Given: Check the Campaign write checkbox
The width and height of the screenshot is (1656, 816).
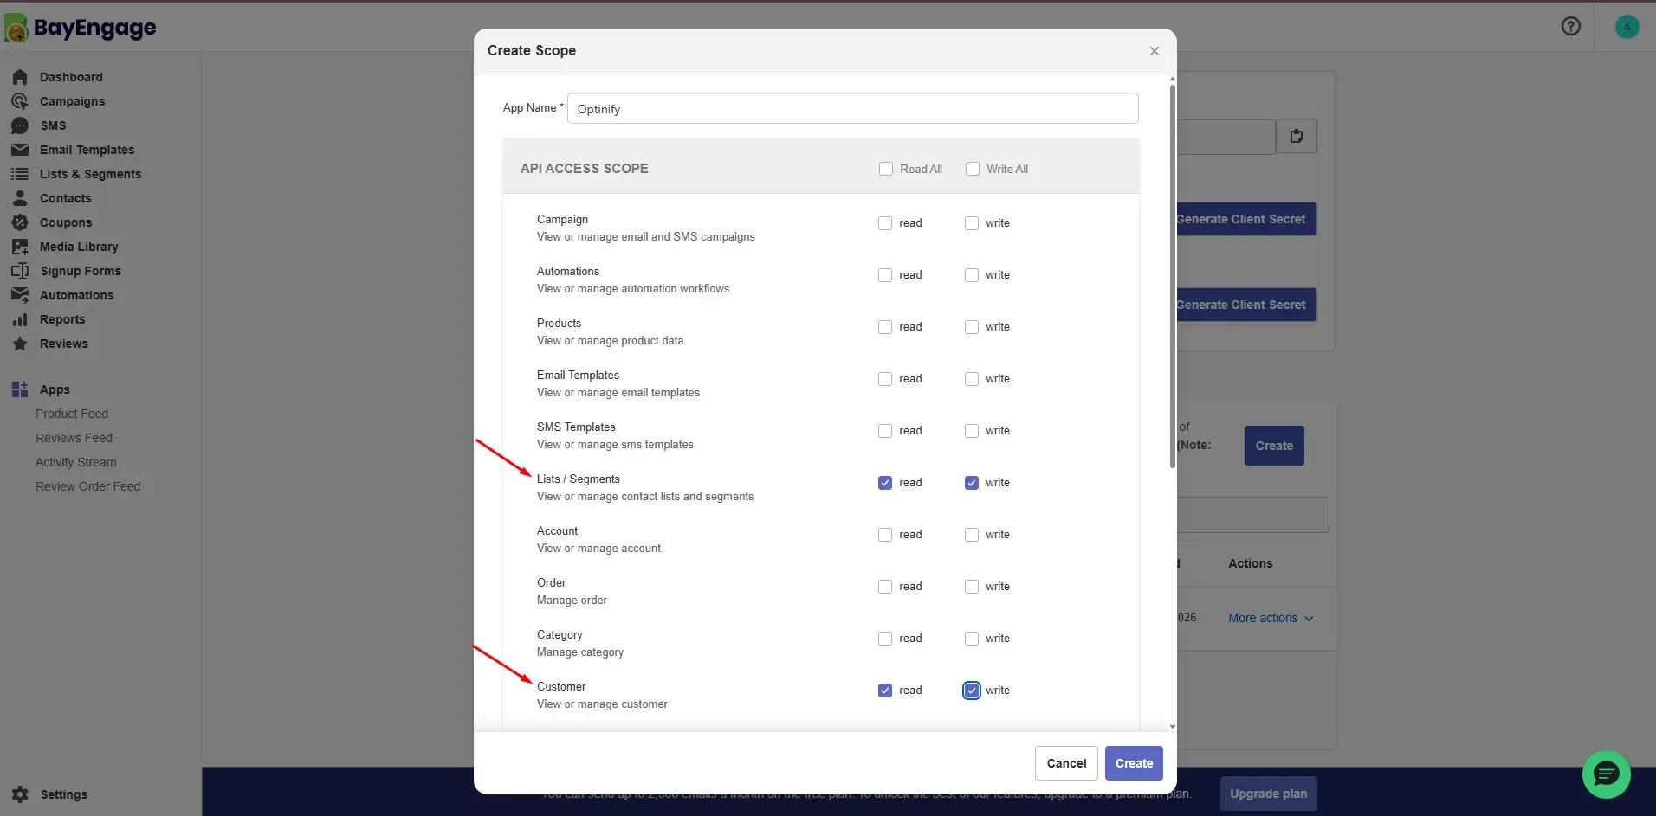Looking at the screenshot, I should coord(971,223).
